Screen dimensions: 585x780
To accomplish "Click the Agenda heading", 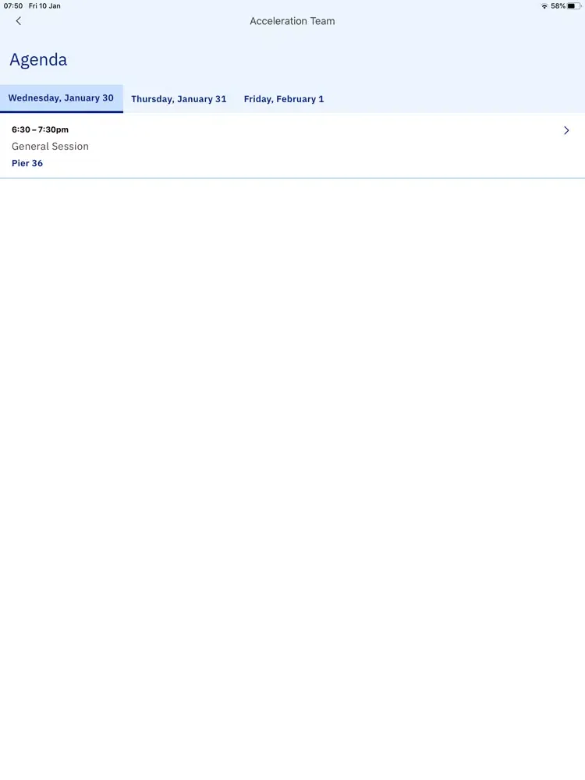I will [38, 60].
